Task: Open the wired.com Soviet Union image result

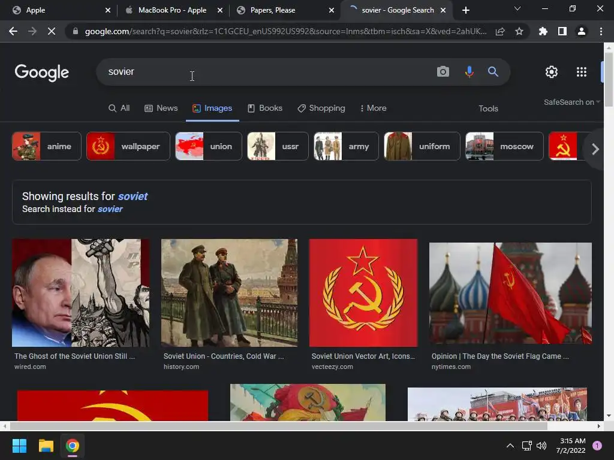Action: pos(80,292)
